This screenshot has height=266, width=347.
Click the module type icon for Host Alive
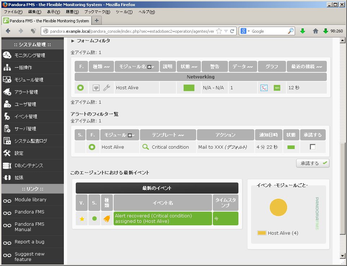click(96, 87)
